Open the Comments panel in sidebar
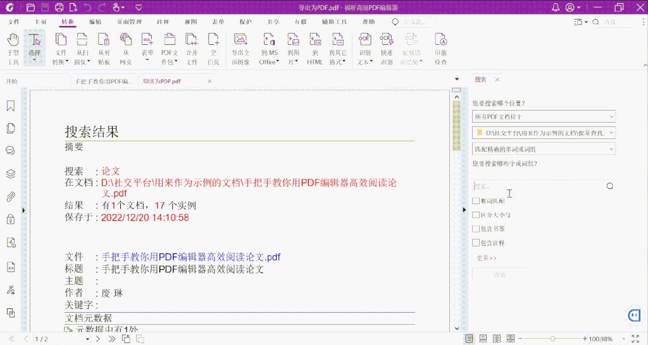This screenshot has height=345, width=648. pyautogui.click(x=11, y=150)
